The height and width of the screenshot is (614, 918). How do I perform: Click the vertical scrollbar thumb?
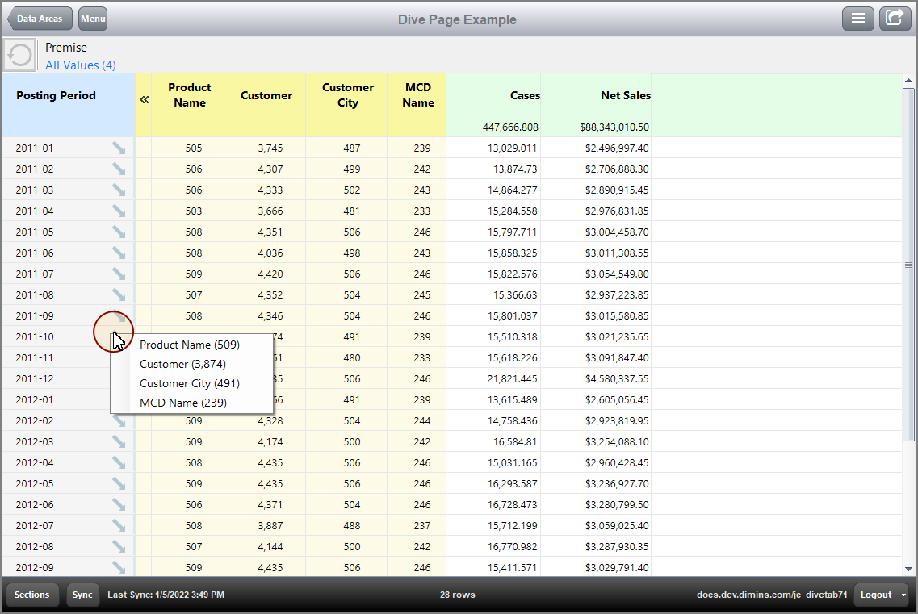908,265
